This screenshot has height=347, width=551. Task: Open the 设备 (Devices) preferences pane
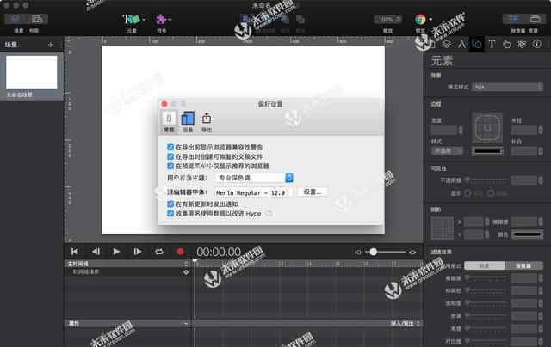pos(188,120)
